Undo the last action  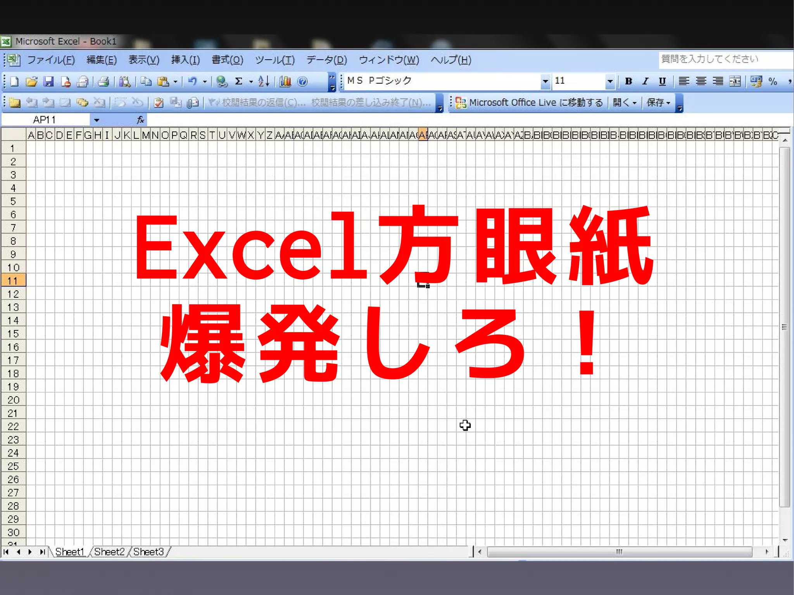tap(192, 81)
